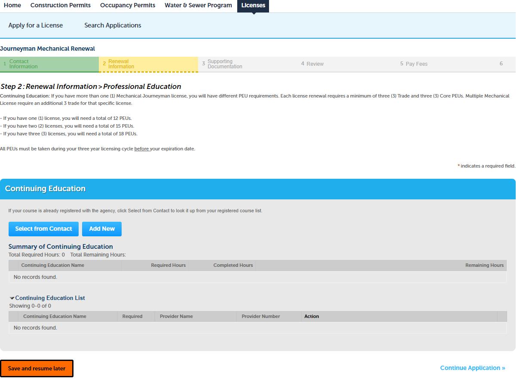517x382 pixels.
Task: Select step 2 Renewal Information
Action: tap(148, 64)
